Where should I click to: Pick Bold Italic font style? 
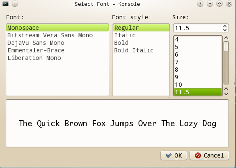[141, 50]
